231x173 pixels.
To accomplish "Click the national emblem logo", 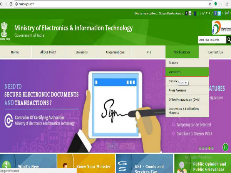I will [4, 31].
